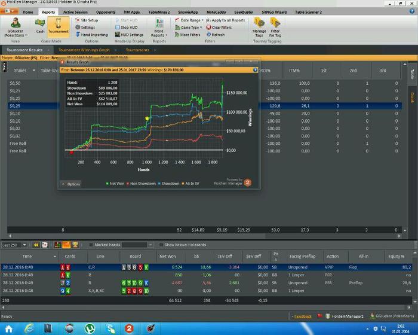Image resolution: width=418 pixels, height=335 pixels.
Task: Click the playing card hand-view icon
Action: pos(45,245)
